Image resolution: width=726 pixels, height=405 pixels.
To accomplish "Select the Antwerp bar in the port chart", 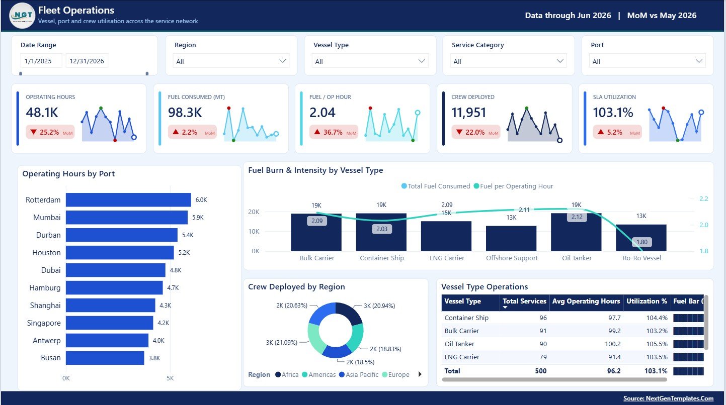I will [107, 341].
